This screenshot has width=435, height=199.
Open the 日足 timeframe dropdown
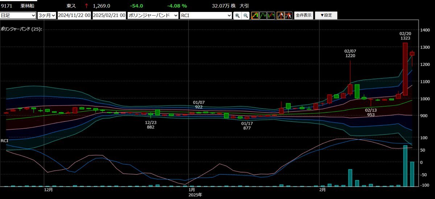[18, 16]
